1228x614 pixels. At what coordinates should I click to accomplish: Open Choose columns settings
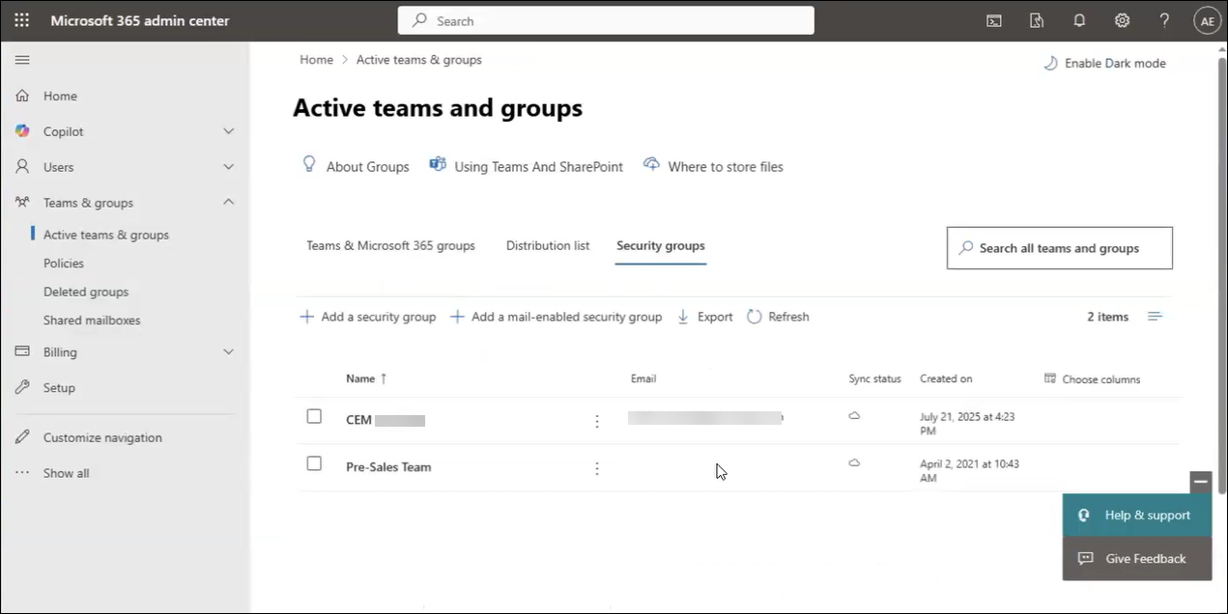[1092, 378]
